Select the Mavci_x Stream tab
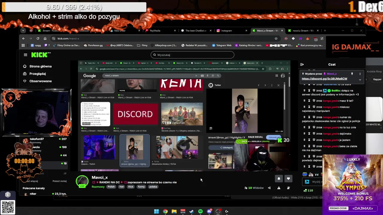383x215 pixels. tap(268, 30)
